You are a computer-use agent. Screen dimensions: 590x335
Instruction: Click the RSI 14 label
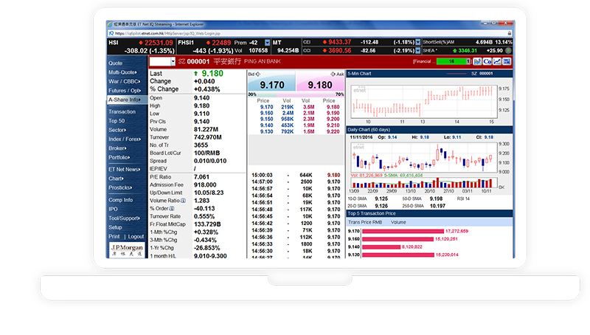463,198
